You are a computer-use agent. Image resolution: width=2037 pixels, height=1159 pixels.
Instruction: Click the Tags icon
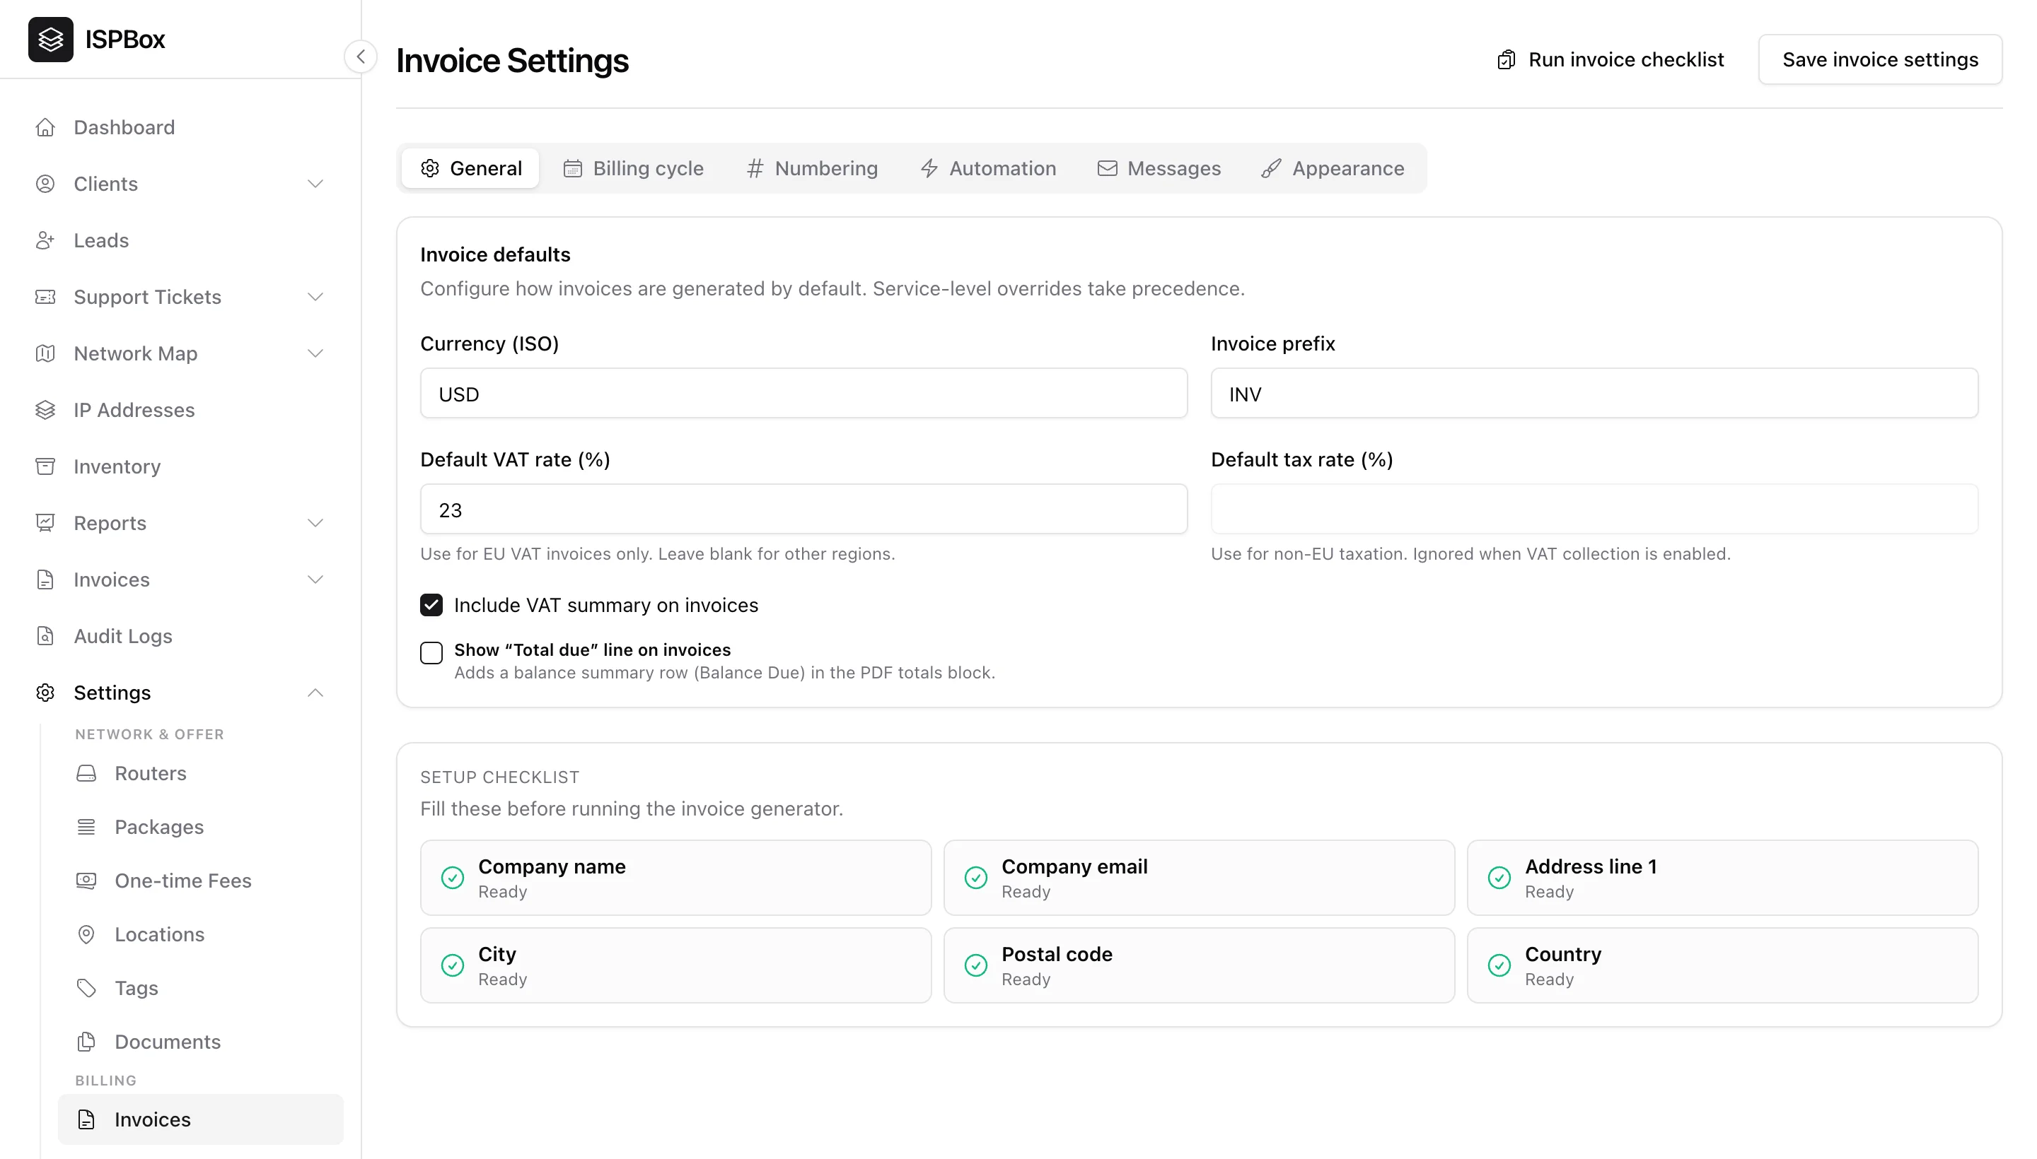86,988
